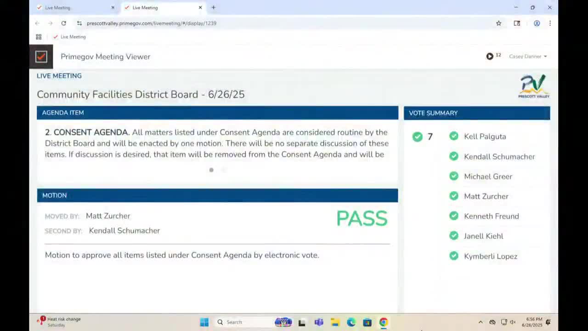Click the name Kell Palguta
Screen dimensions: 588x331
pyautogui.click(x=485, y=137)
